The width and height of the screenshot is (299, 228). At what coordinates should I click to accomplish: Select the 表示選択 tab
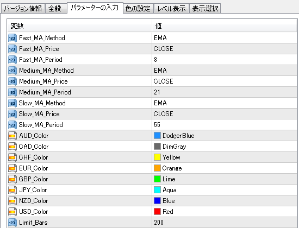[205, 9]
